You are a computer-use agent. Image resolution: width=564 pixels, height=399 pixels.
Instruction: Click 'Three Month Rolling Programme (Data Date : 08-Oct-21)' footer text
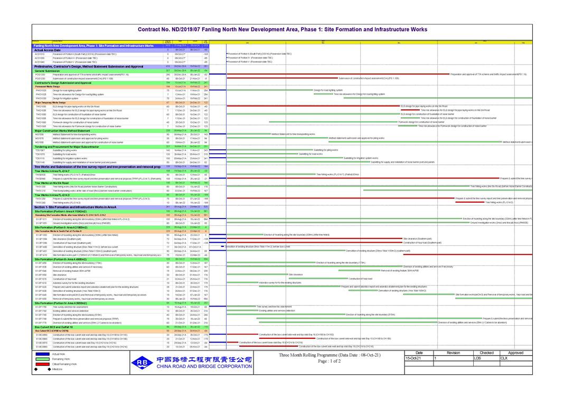[330, 355]
